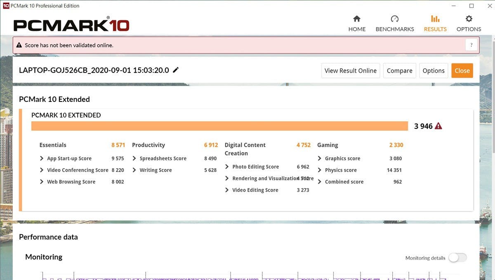
Task: Click the PCMark 10 logo
Action: pos(71,25)
